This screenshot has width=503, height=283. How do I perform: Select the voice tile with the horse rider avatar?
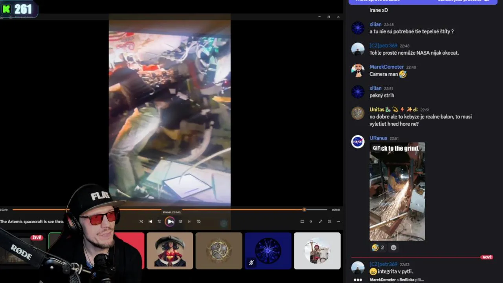317,251
